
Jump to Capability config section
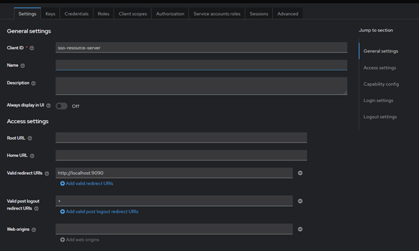pyautogui.click(x=381, y=84)
